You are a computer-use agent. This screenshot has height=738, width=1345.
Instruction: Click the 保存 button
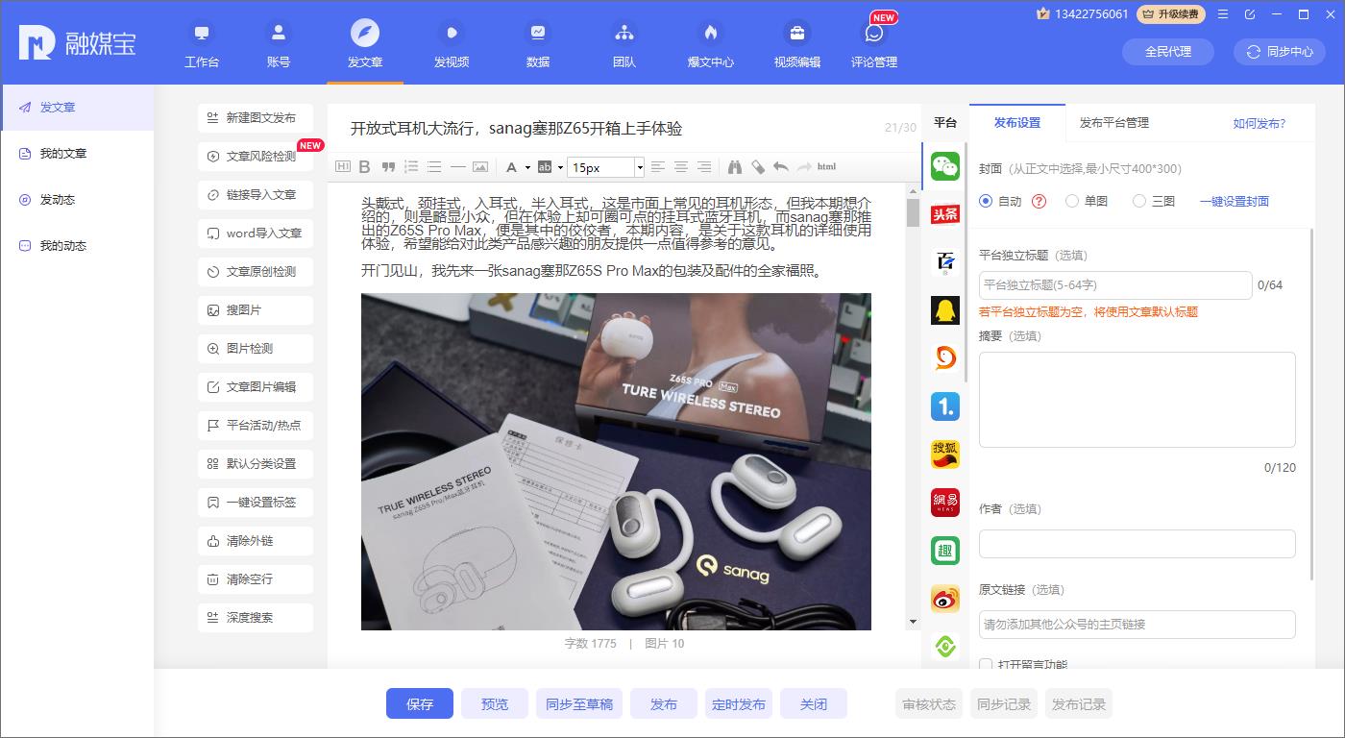(420, 703)
